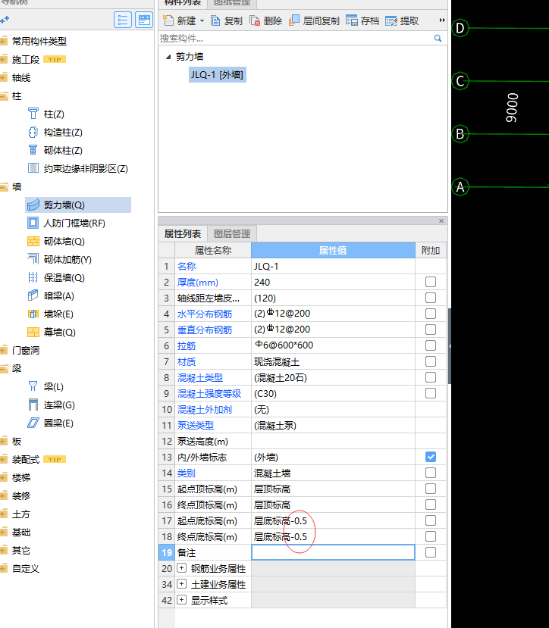
Task: Select the 梁(L) beam icon
Action: click(33, 386)
